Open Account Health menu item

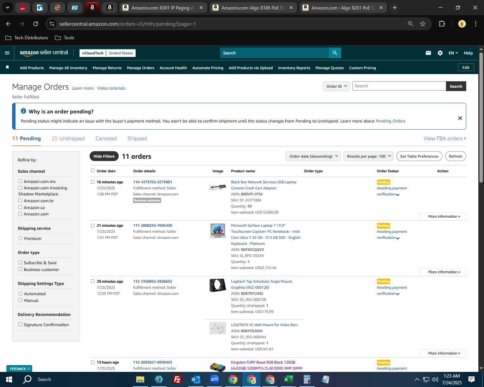tap(173, 68)
